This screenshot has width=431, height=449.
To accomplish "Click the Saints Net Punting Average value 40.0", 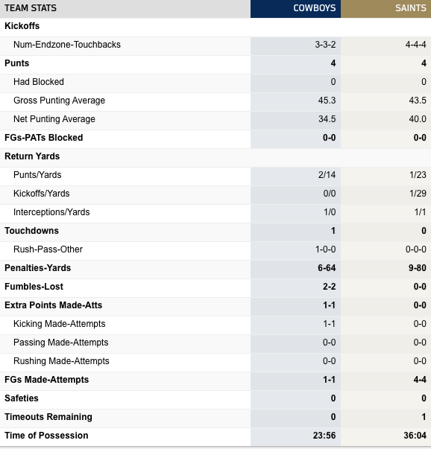I will (x=418, y=119).
